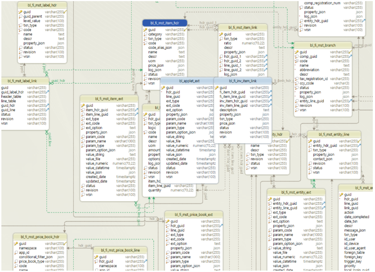The height and width of the screenshot is (272, 375).
Task: Select the bl_fi_mst_item_hdr table header
Action: (x=165, y=23)
